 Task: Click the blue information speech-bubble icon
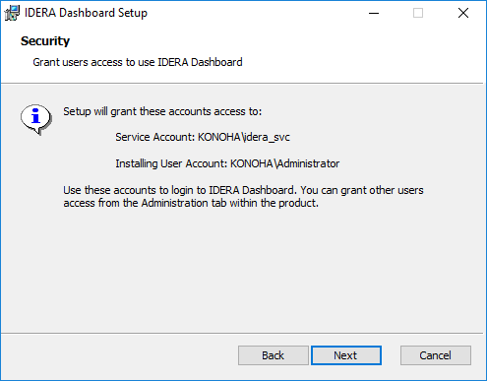coord(35,119)
